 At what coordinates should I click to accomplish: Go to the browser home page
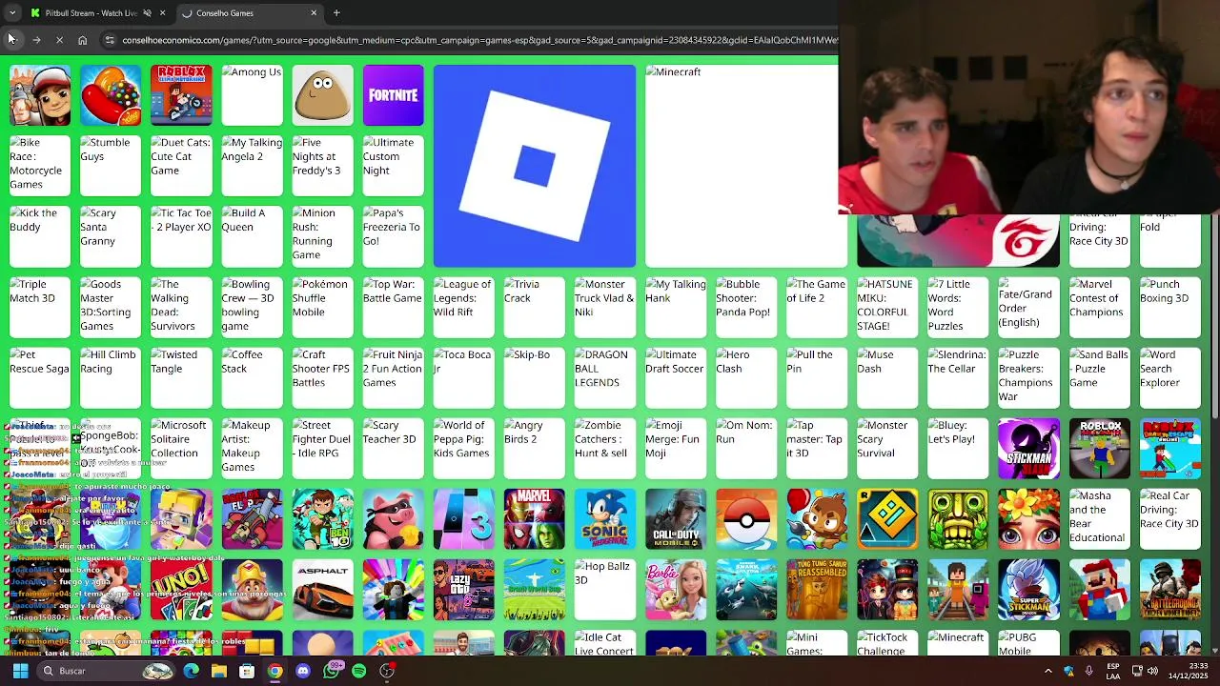pyautogui.click(x=83, y=40)
